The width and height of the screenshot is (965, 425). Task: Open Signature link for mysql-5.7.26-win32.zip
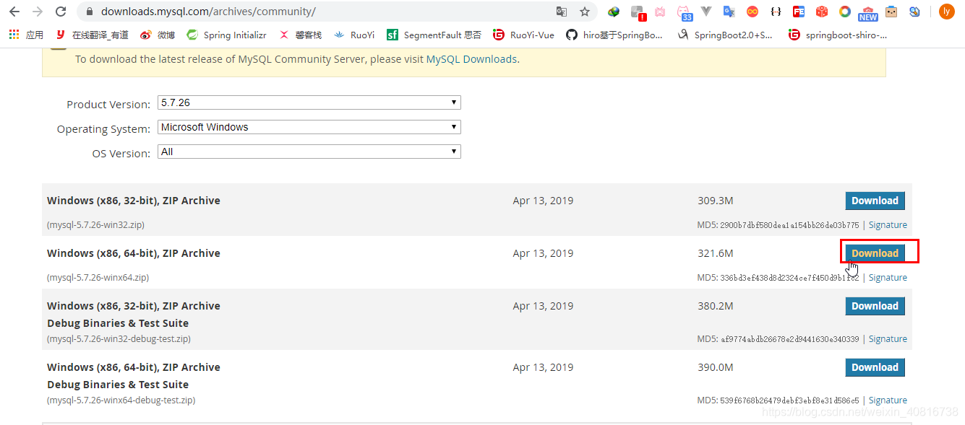coord(888,225)
